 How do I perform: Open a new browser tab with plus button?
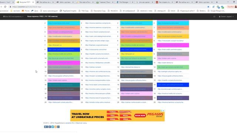click(217, 2)
